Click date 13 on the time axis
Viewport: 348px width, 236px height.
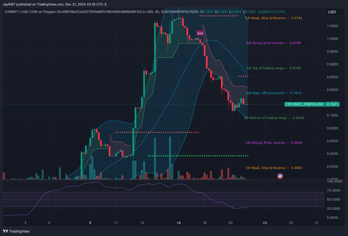pyautogui.click(x=142, y=223)
